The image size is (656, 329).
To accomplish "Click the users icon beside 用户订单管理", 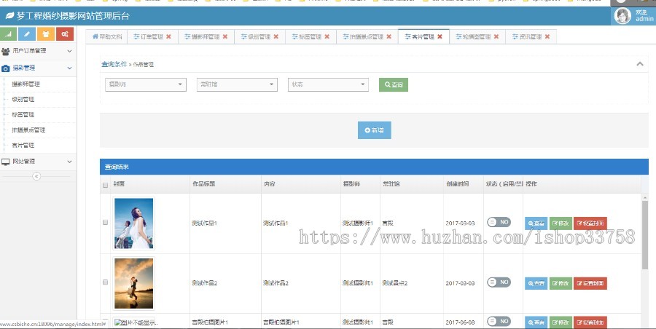I will click(5, 52).
